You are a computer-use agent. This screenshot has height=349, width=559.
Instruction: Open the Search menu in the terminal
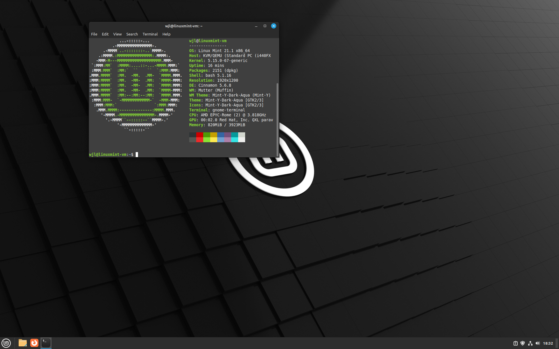click(132, 34)
